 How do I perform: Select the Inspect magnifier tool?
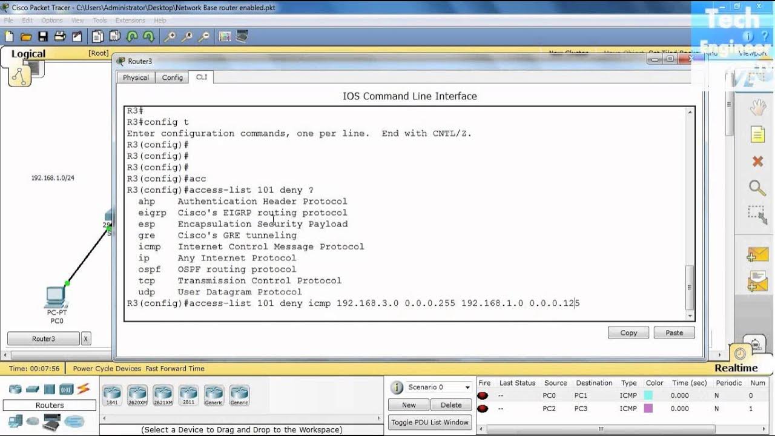point(757,188)
